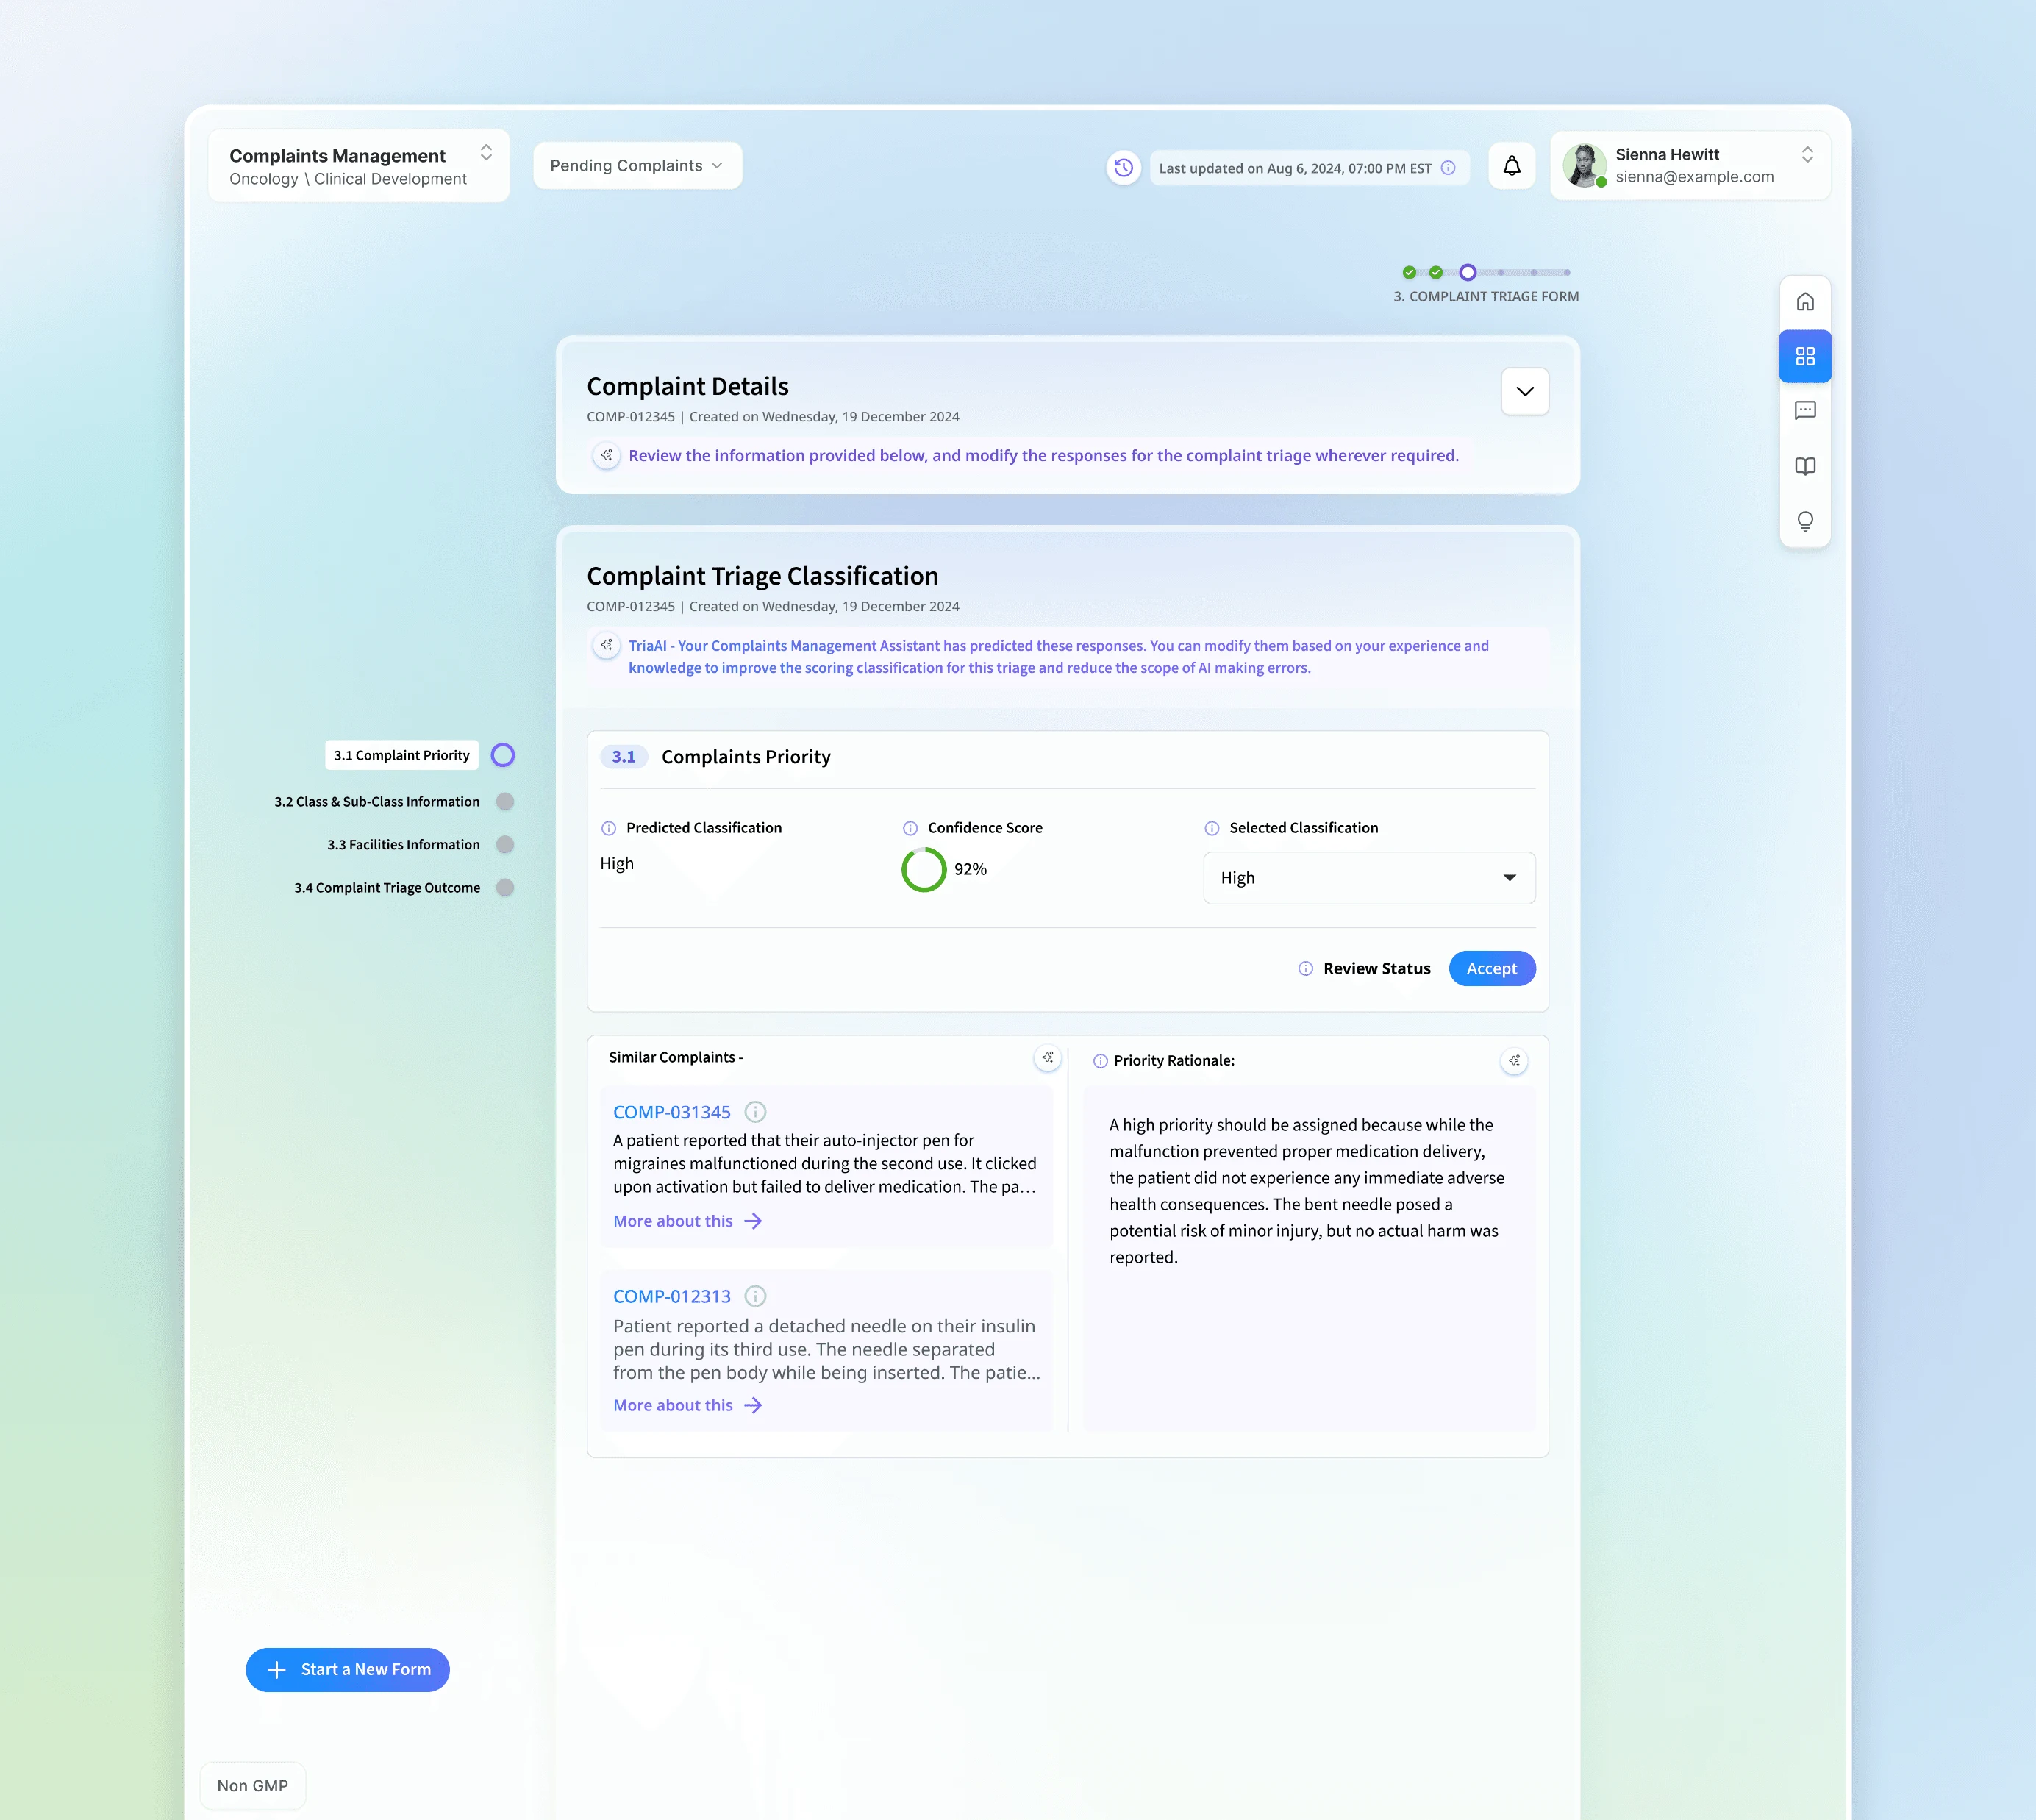Click the update history clock icon

pos(1123,167)
